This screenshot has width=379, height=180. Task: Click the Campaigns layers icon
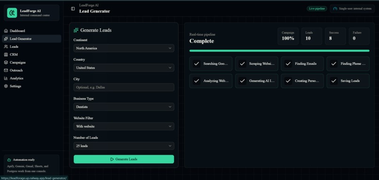coord(6,62)
